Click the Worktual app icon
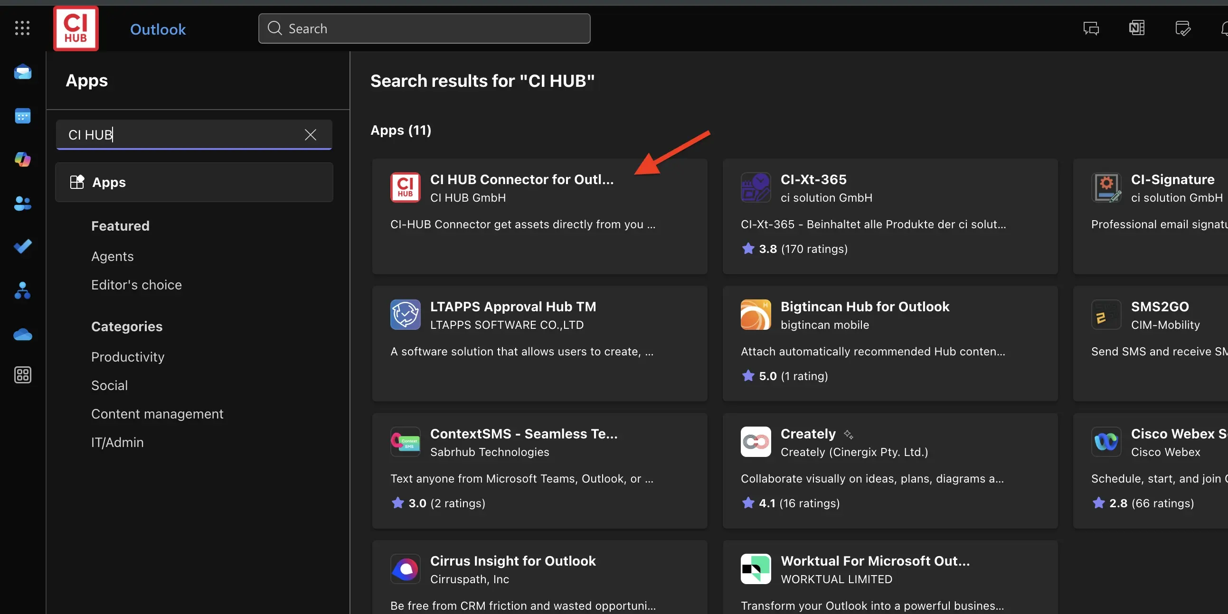The image size is (1228, 614). pyautogui.click(x=756, y=569)
